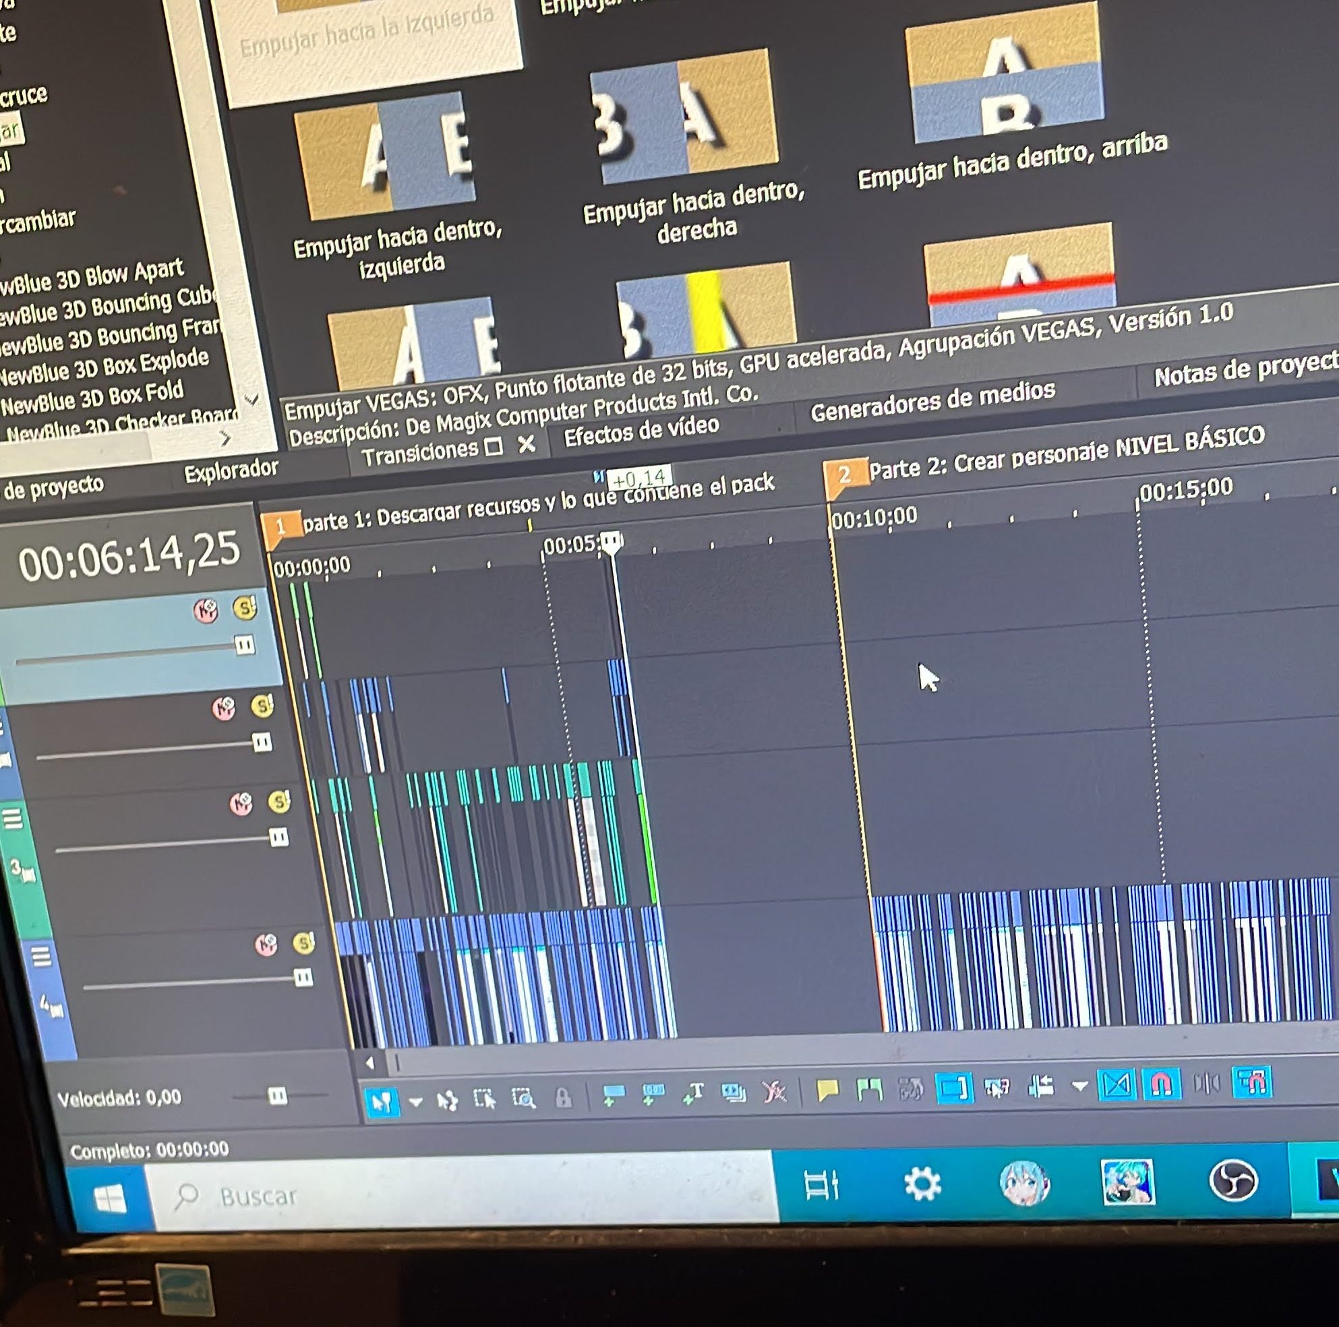Click the track 4 level slider handle
Image resolution: width=1339 pixels, height=1327 pixels.
tap(303, 978)
